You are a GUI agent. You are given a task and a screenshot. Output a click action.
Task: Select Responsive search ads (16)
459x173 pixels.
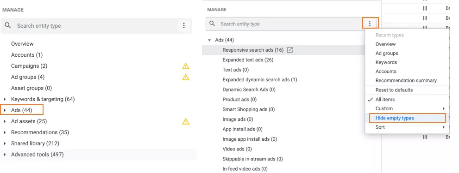click(253, 50)
